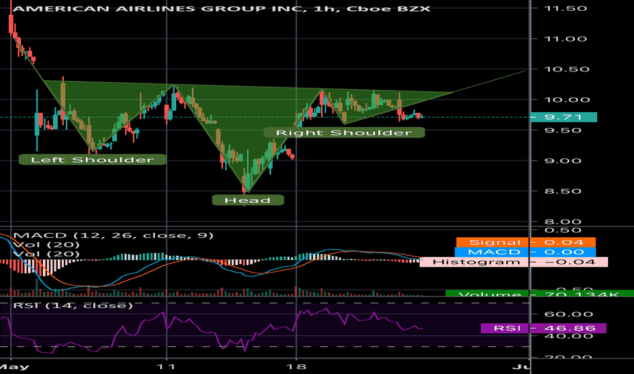Click the 10.00 price axis label

pos(567,99)
